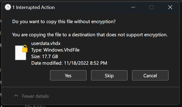Click the "1 Interrupted Action" title text
Screen dimensions: 182x107
pos(33,7)
